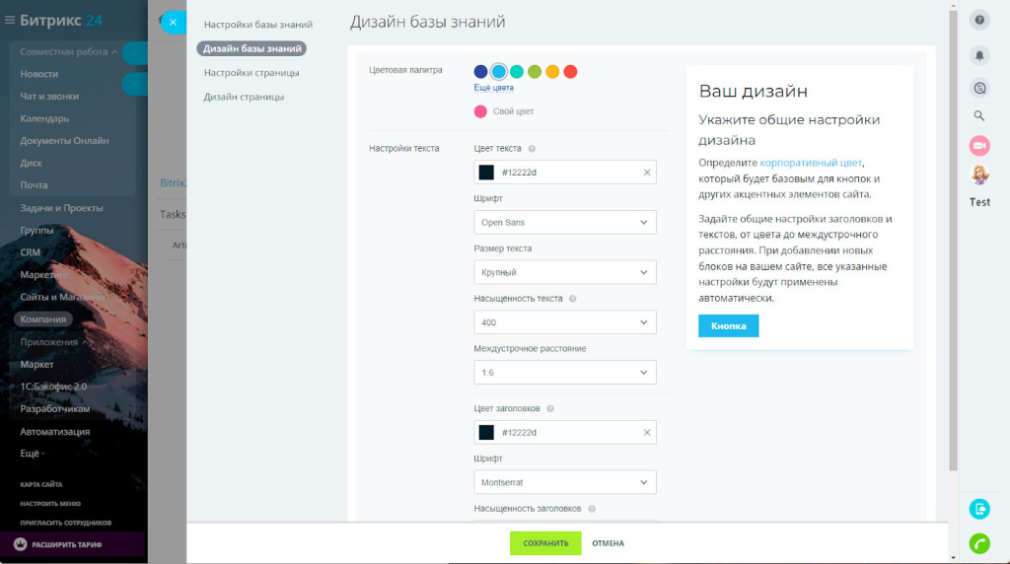Click the search magnifier icon in right sidebar
The width and height of the screenshot is (1010, 564).
[979, 115]
